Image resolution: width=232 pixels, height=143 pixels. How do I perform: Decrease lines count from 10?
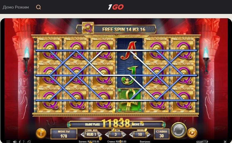pos(131,135)
